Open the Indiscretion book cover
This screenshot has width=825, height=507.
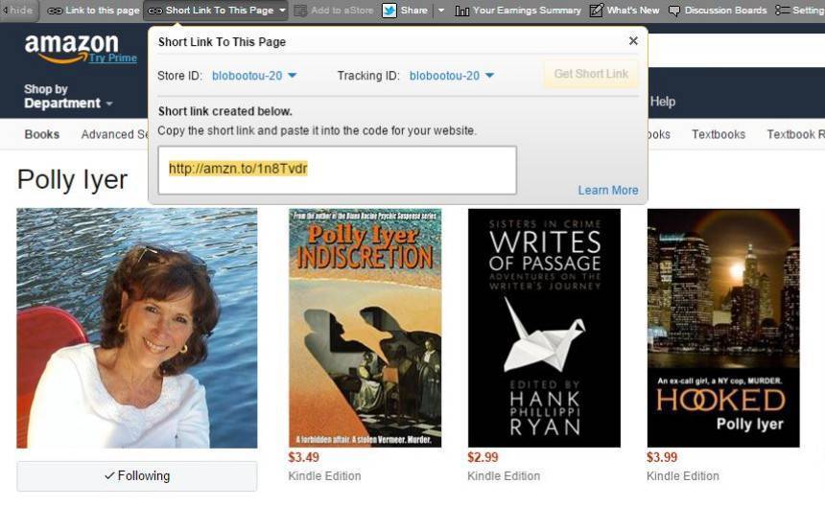(365, 328)
